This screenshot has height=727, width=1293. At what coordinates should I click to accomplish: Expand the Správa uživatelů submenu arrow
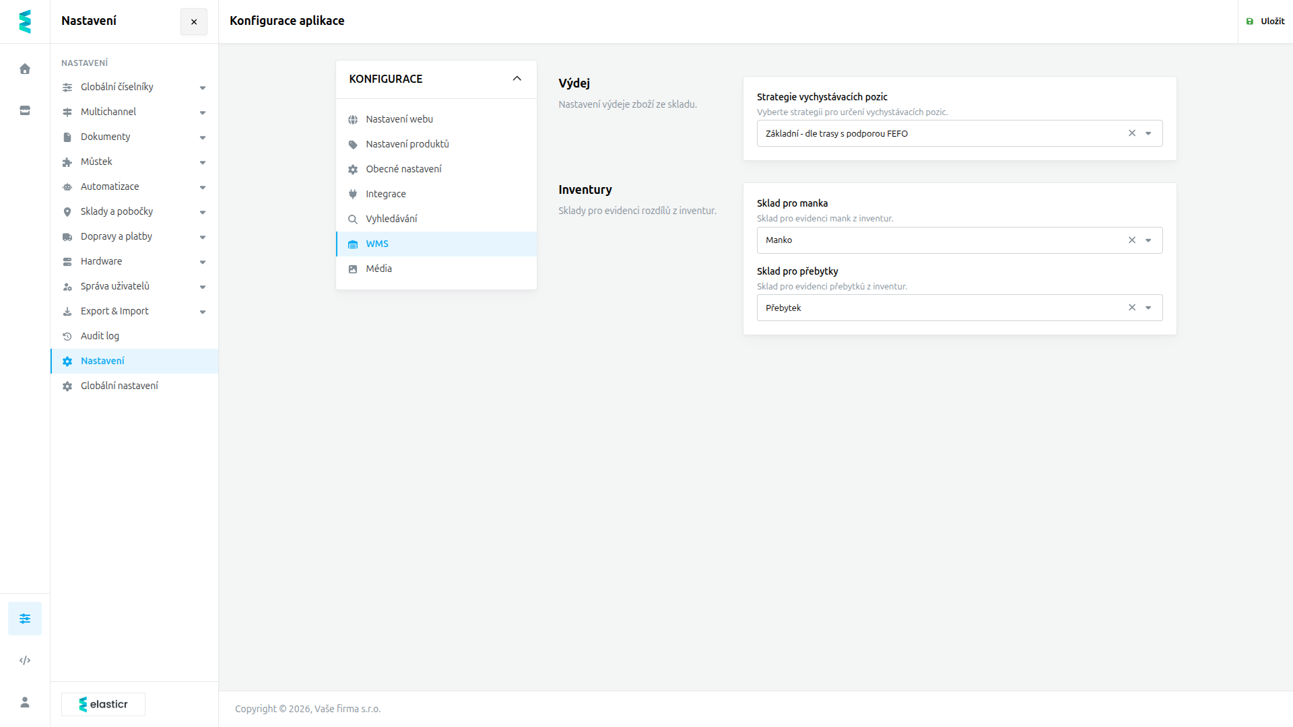(x=203, y=287)
